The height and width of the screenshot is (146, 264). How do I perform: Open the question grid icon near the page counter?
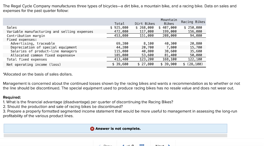(142, 145)
